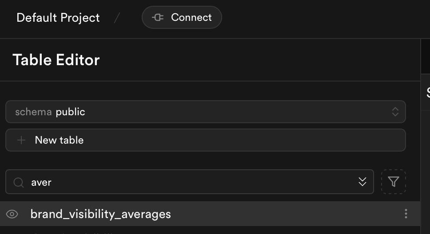Viewport: 430px width, 234px height.
Task: Focus the table search field containing "aver"
Action: (x=187, y=182)
